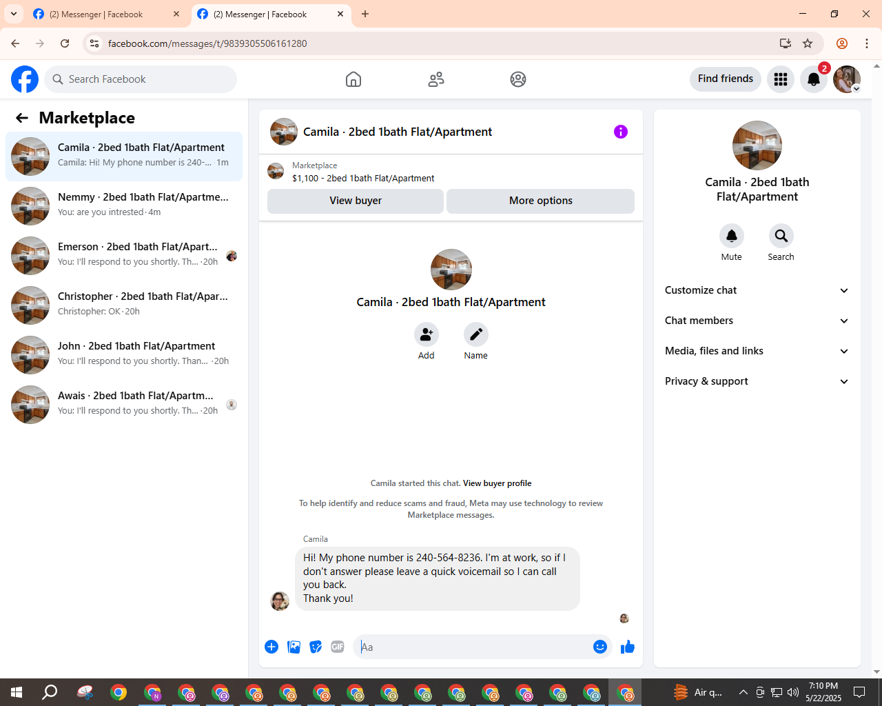This screenshot has height=706, width=882.
Task: Open the notifications bell icon
Action: click(814, 79)
